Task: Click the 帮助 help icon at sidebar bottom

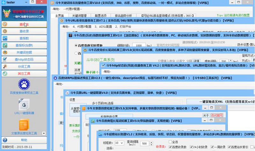Action: tap(5, 140)
